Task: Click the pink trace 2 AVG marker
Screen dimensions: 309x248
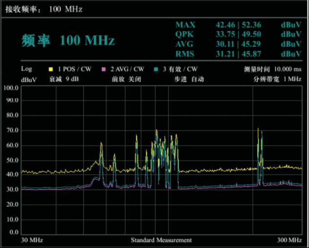Action: click(x=103, y=69)
